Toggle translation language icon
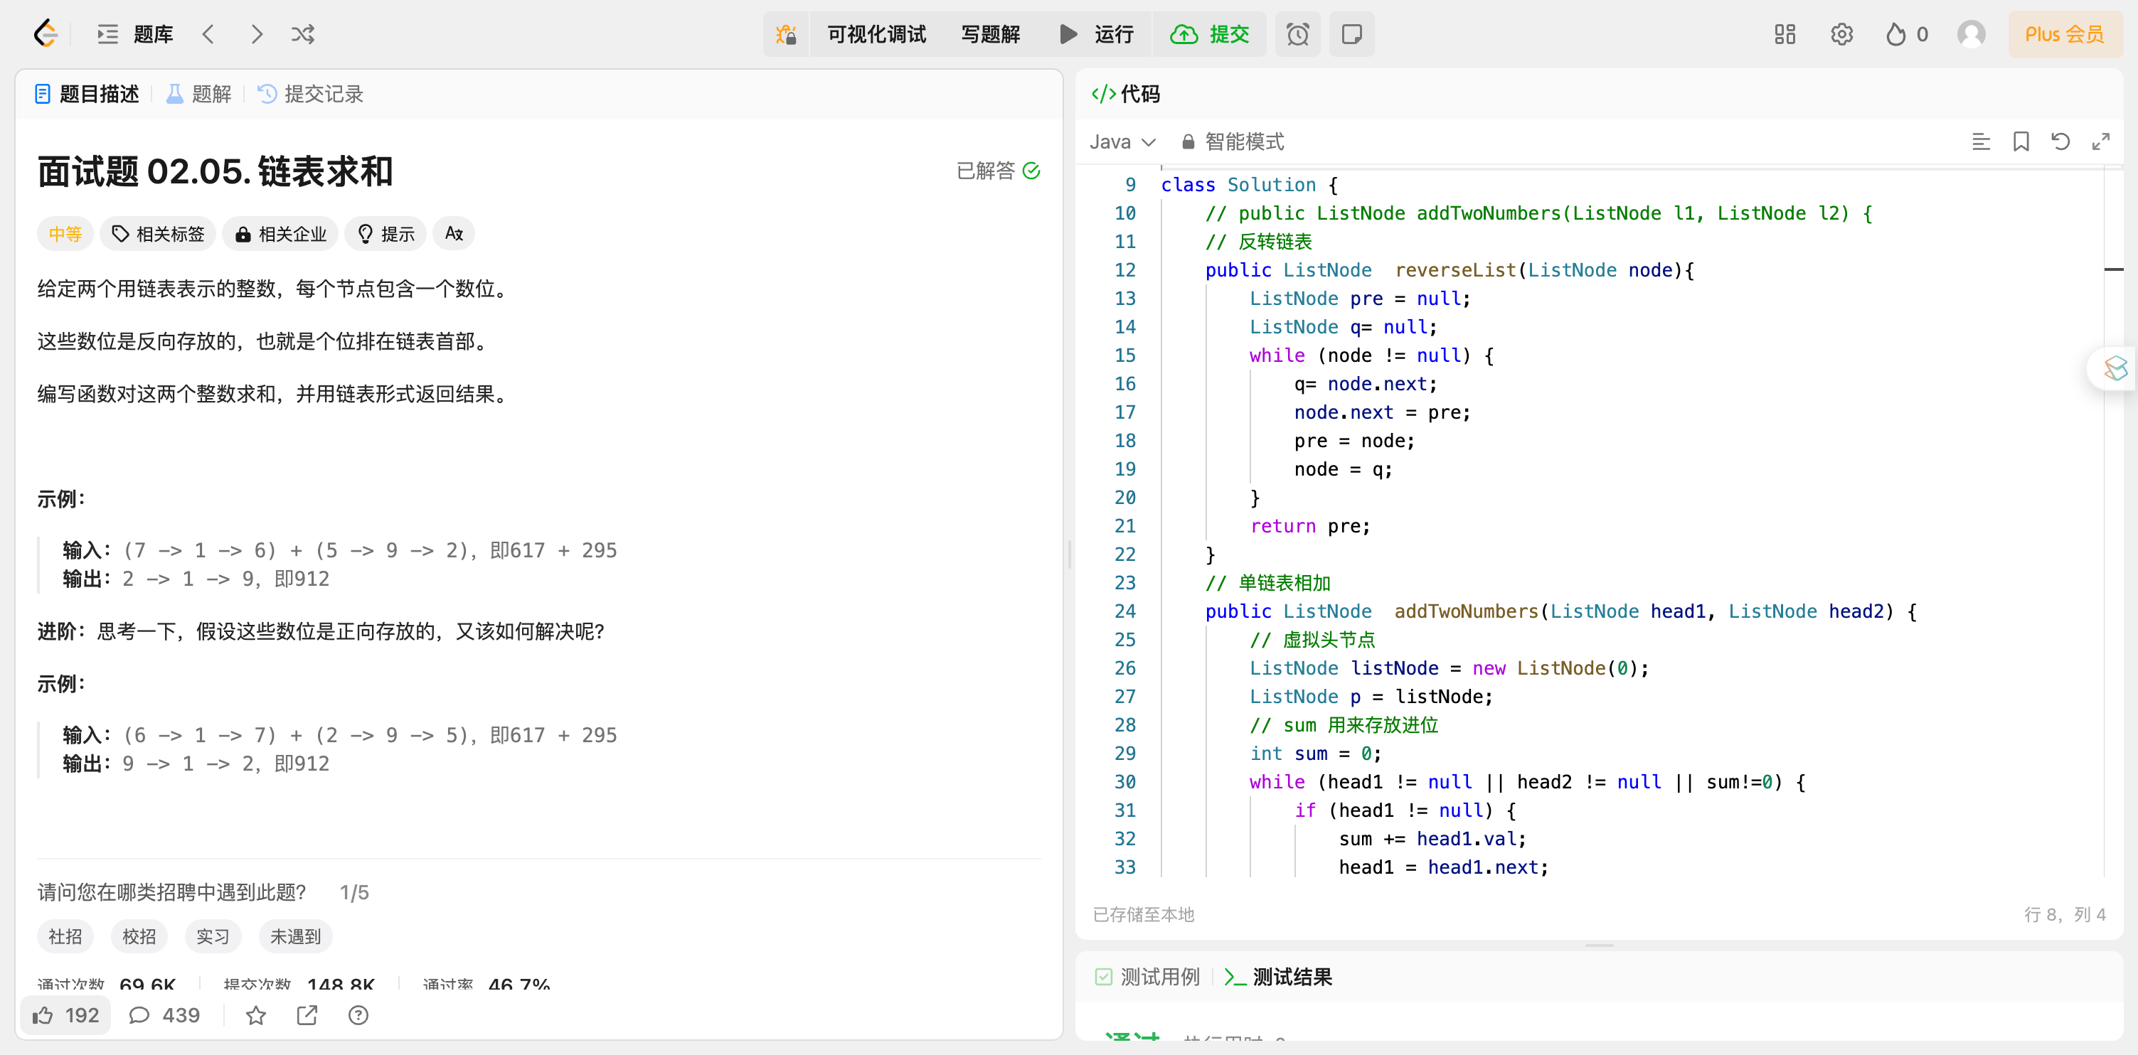 [454, 234]
